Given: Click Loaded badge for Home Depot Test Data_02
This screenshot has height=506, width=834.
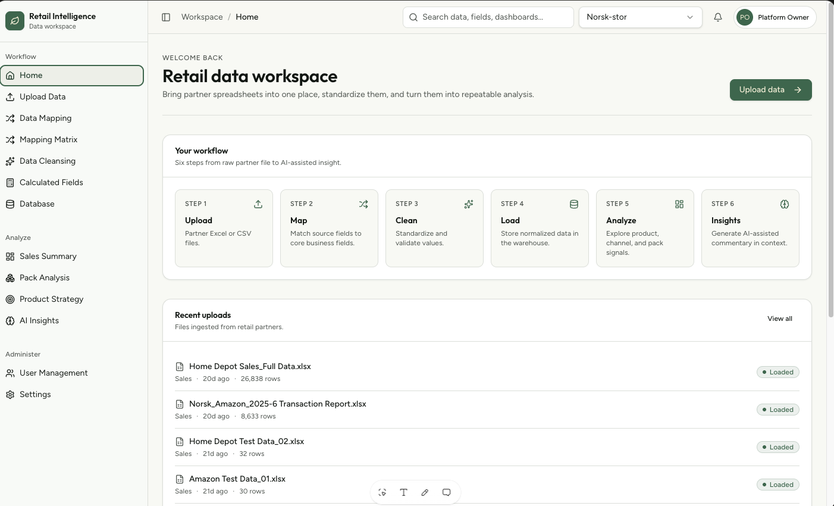Looking at the screenshot, I should point(777,447).
